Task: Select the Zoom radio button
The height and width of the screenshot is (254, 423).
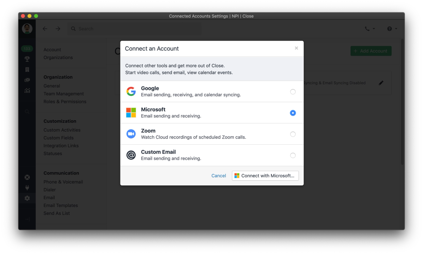Action: point(293,134)
